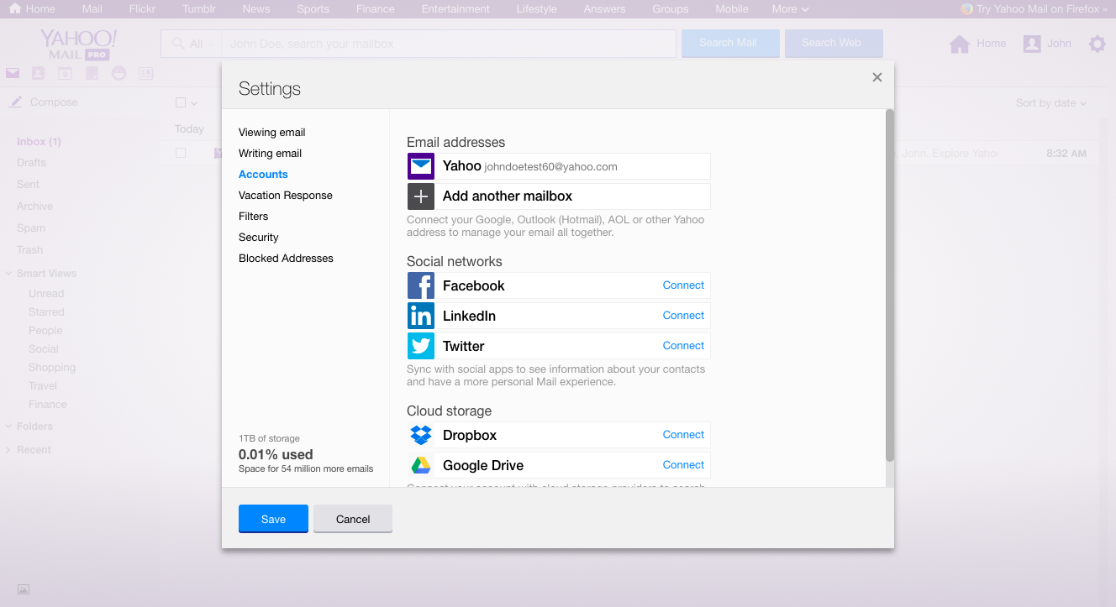The width and height of the screenshot is (1116, 607).
Task: Open the Settings gear icon
Action: tap(1098, 44)
